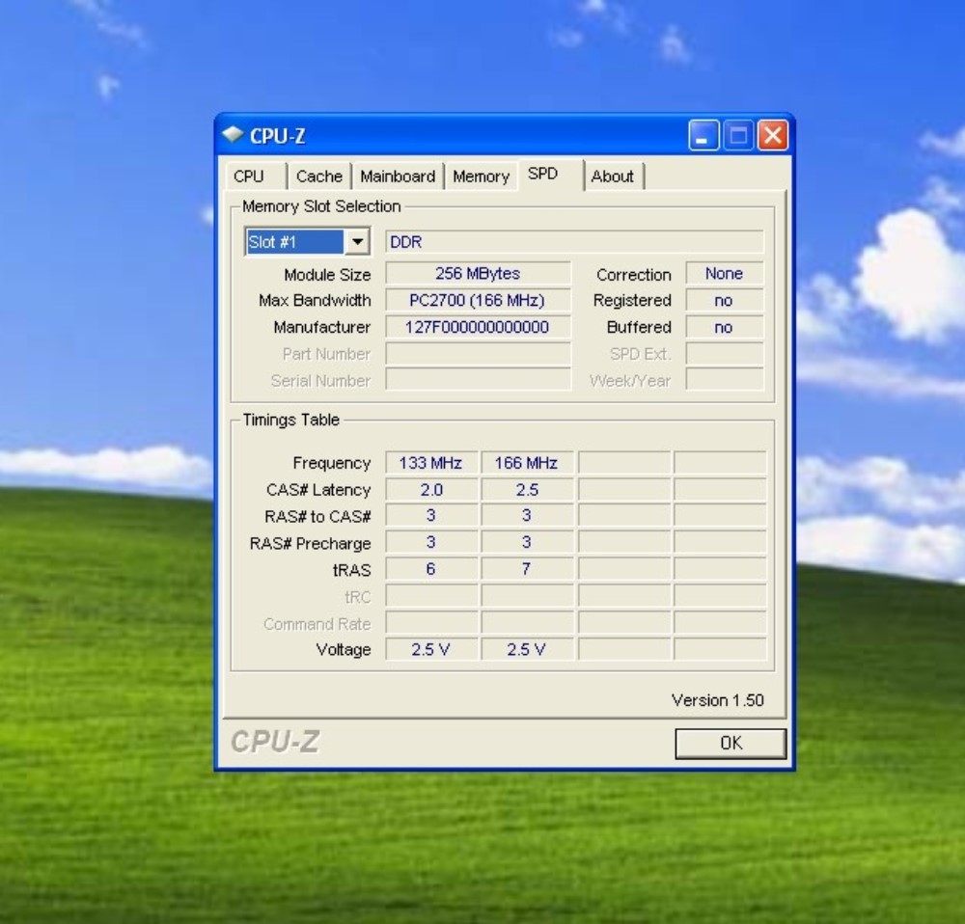Image resolution: width=965 pixels, height=924 pixels.
Task: Click the Registered value no
Action: point(725,300)
